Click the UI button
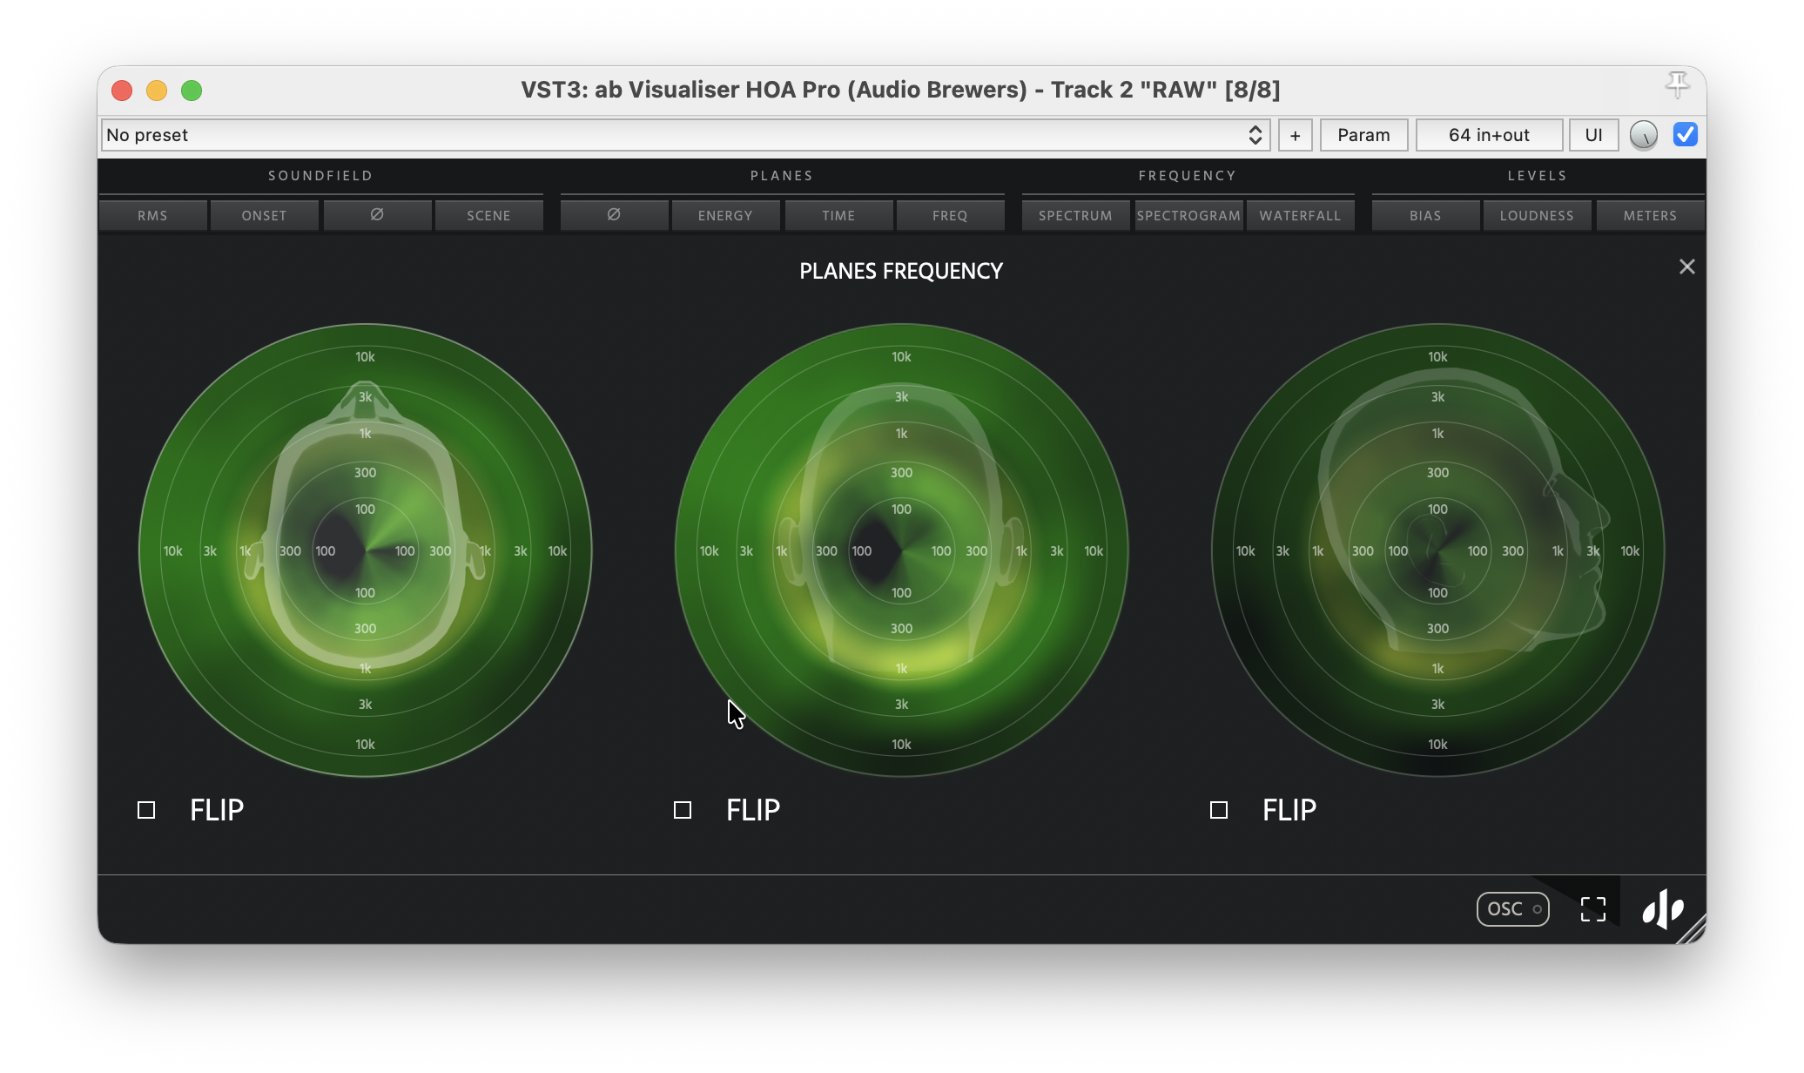Image resolution: width=1804 pixels, height=1073 pixels. (1593, 135)
